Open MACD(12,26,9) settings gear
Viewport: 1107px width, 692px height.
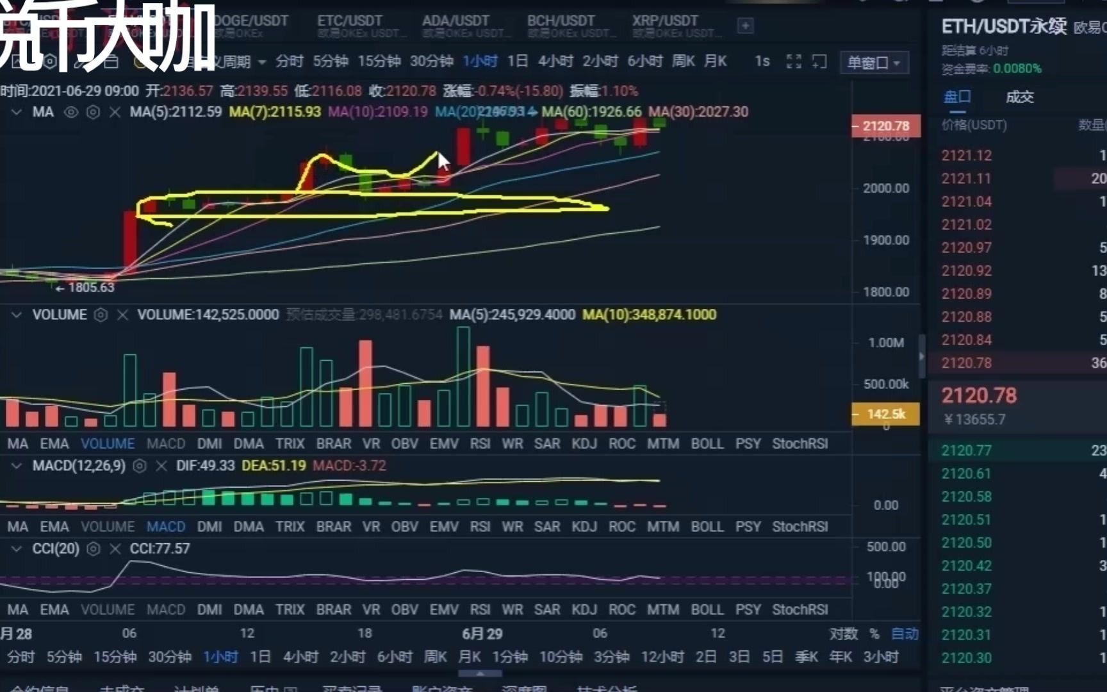coord(139,466)
